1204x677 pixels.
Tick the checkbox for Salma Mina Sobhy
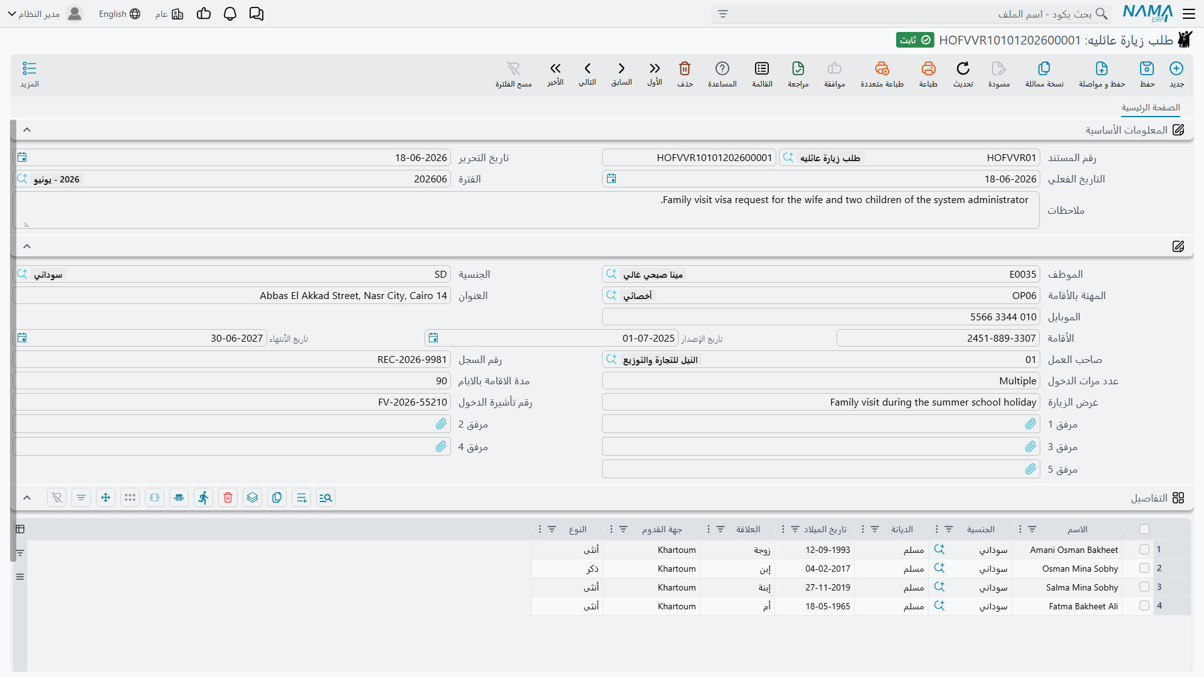pyautogui.click(x=1144, y=587)
